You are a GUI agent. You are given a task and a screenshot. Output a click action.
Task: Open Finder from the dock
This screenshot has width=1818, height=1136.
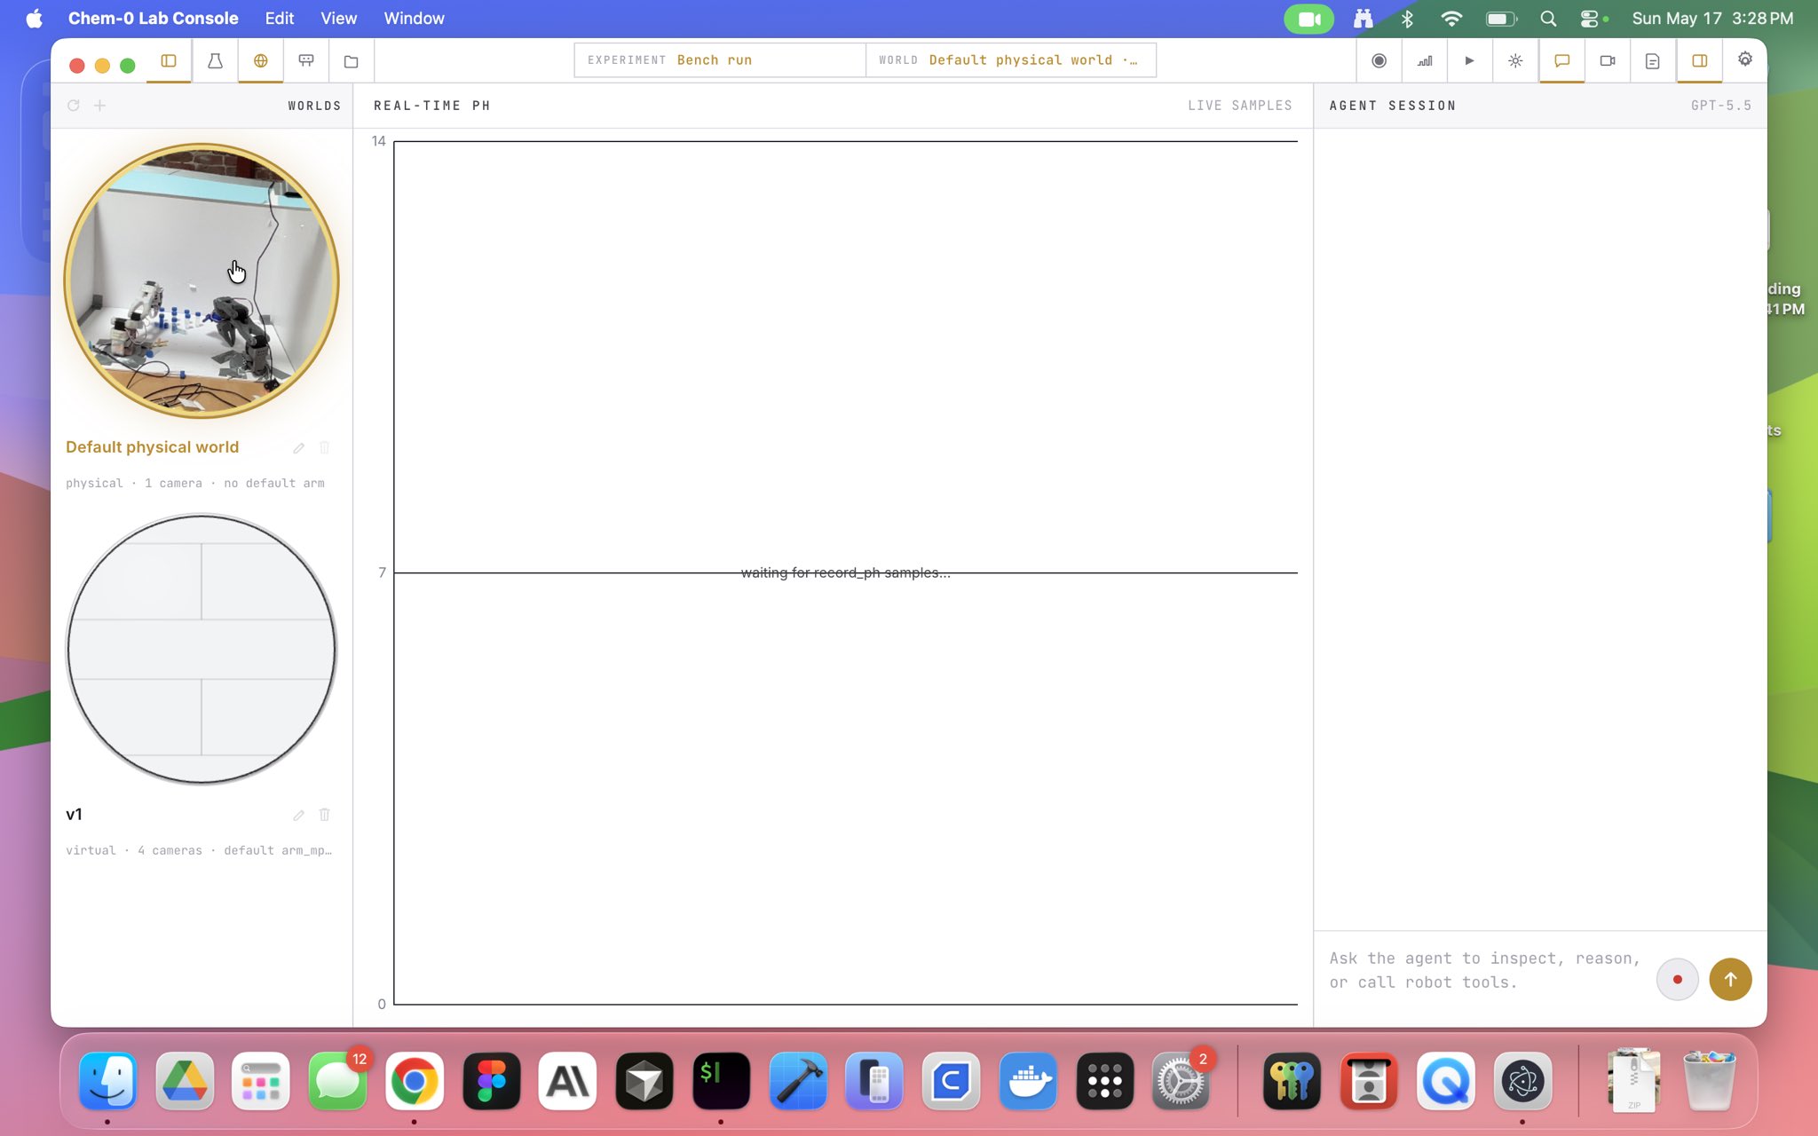pos(108,1081)
